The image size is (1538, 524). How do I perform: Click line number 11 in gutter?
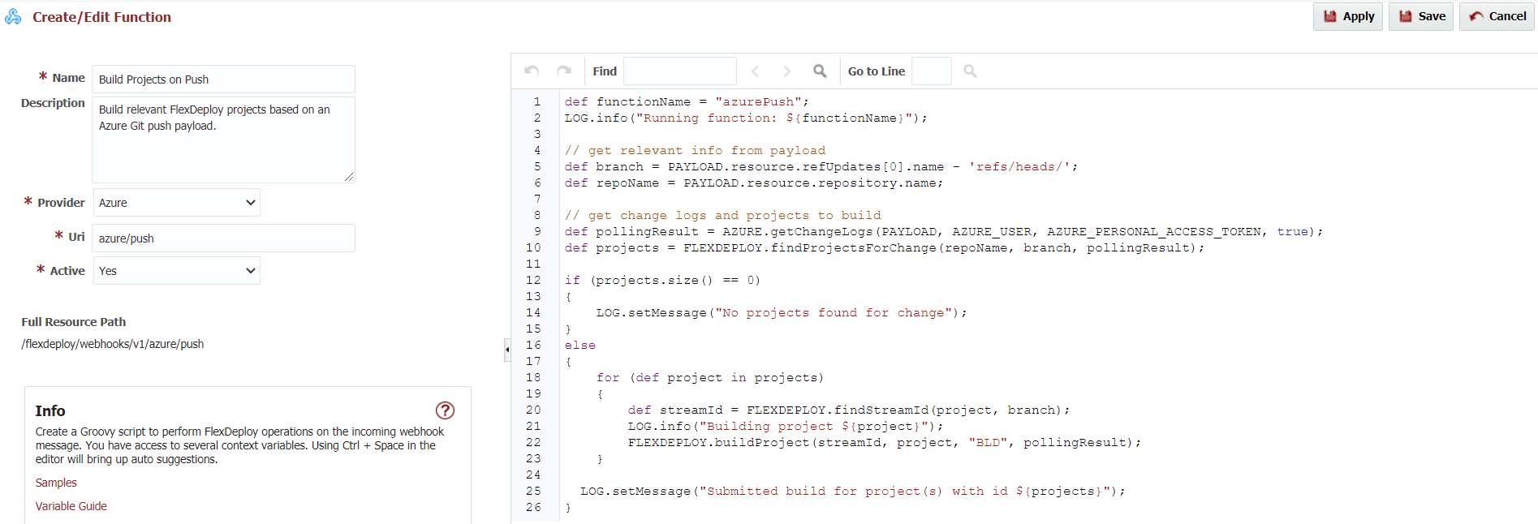tap(533, 264)
